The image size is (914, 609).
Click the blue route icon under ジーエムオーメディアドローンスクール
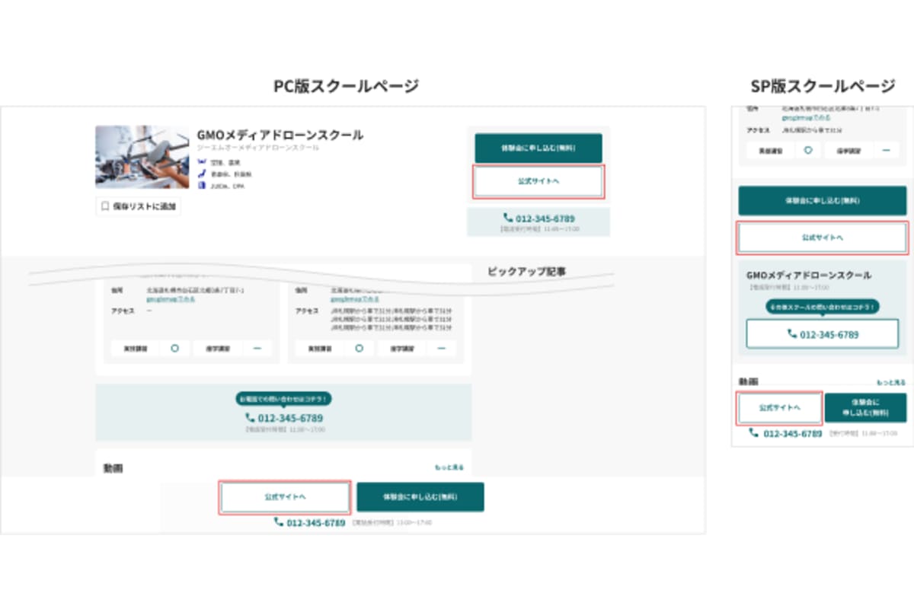point(202,174)
